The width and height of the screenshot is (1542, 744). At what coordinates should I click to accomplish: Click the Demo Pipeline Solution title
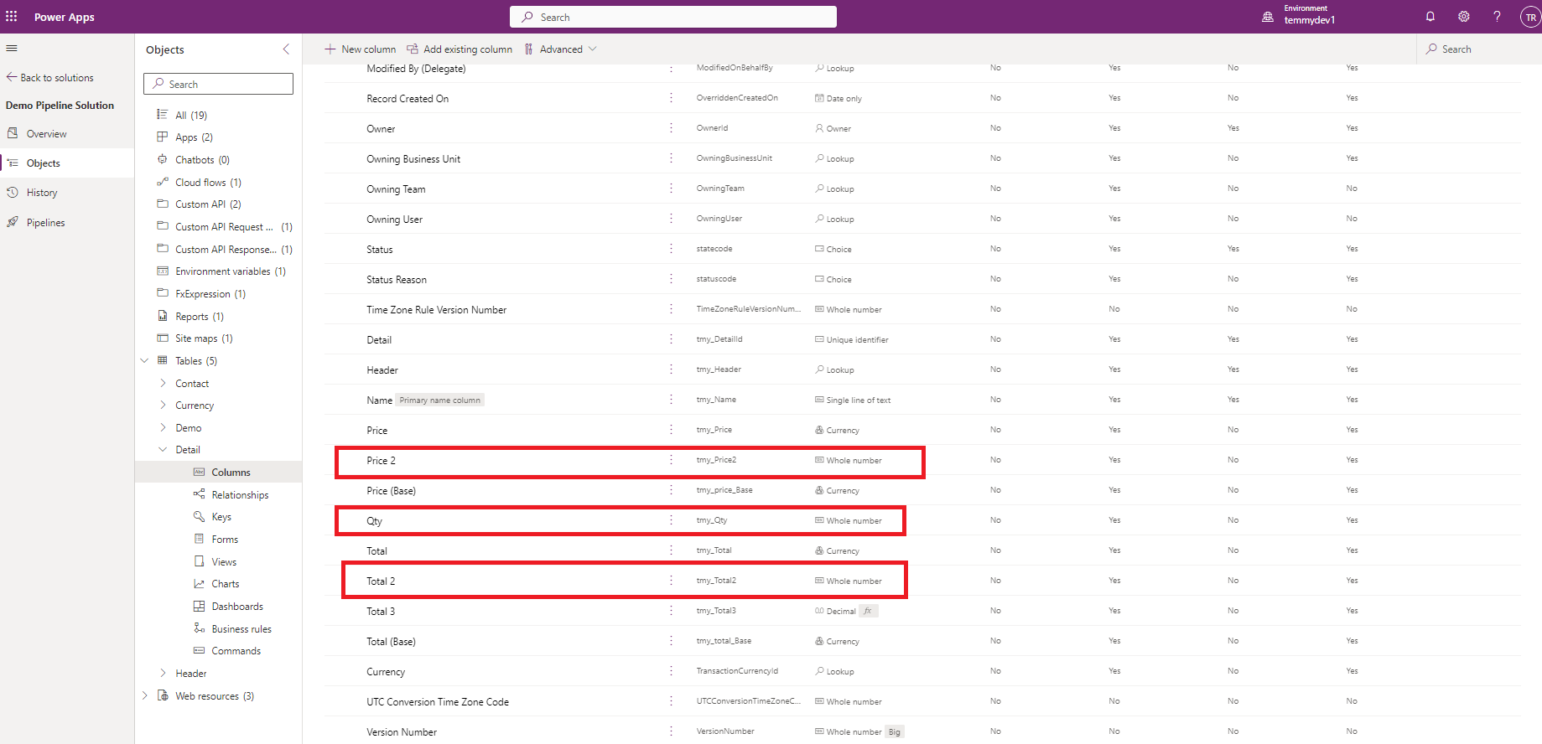60,106
